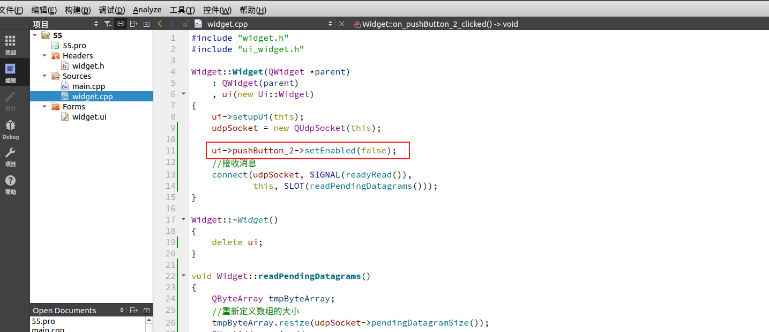Select the Forms folder label
The height and width of the screenshot is (332, 769).
click(x=74, y=107)
